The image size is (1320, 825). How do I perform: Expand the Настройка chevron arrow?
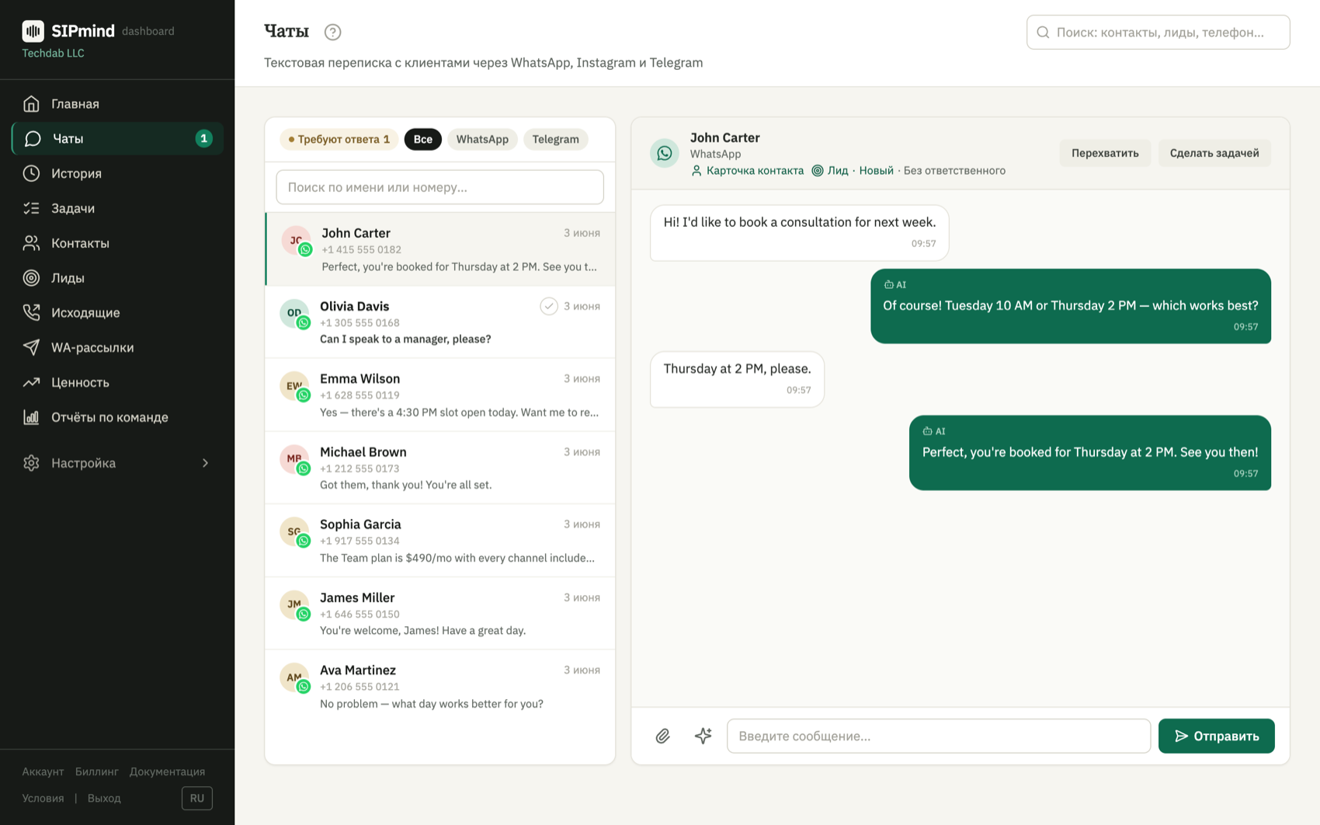point(206,463)
